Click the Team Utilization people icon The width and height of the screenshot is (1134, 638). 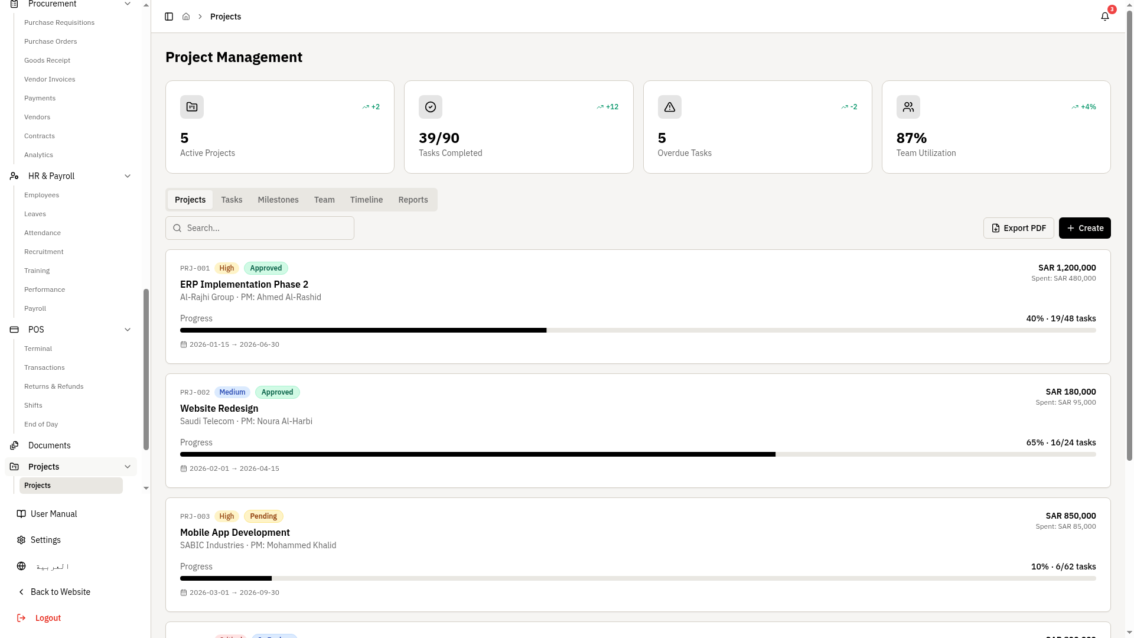[908, 107]
